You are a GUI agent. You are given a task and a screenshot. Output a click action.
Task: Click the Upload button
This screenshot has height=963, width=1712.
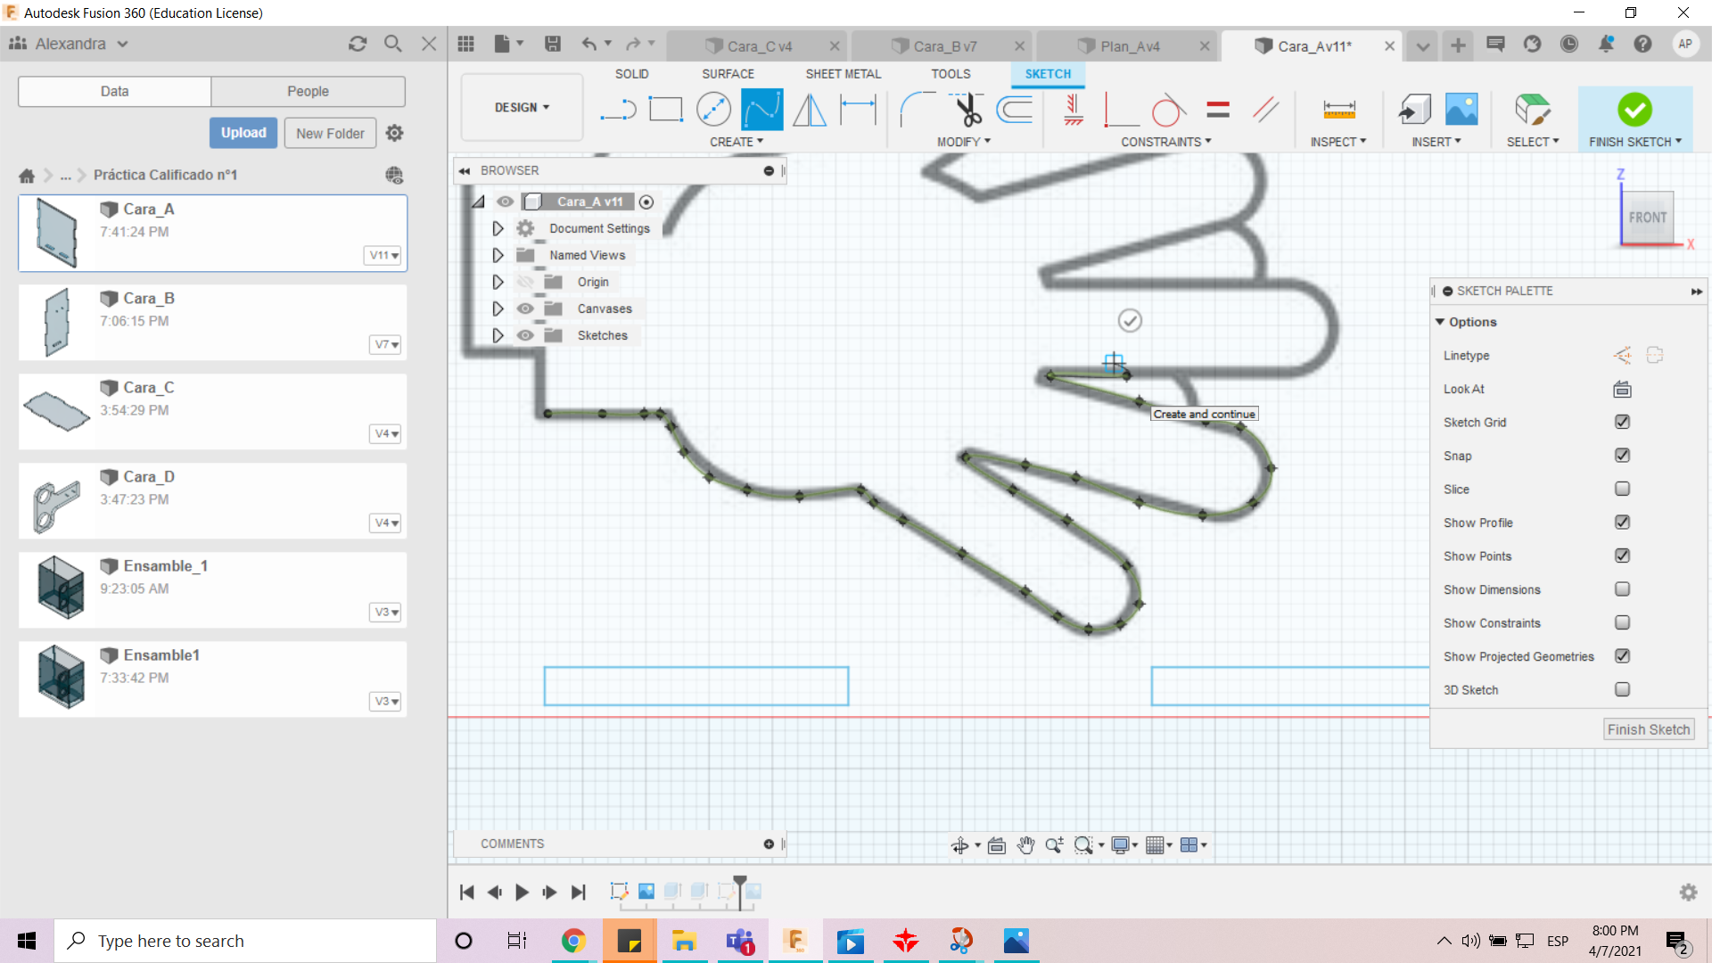tap(243, 133)
